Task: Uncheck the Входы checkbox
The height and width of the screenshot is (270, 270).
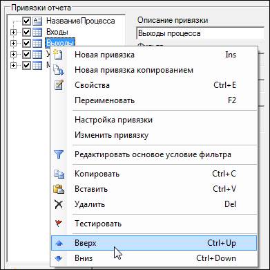Action: tap(27, 33)
